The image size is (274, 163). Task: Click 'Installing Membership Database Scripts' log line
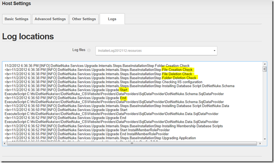click(x=114, y=126)
